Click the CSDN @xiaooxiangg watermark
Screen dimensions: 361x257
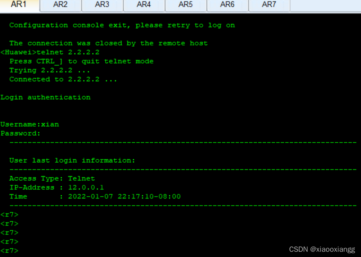click(322, 249)
